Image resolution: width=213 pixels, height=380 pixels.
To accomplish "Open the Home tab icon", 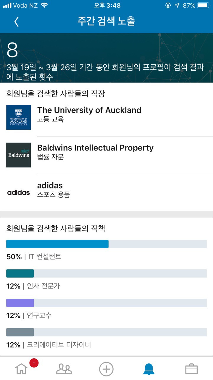I will 21,369.
